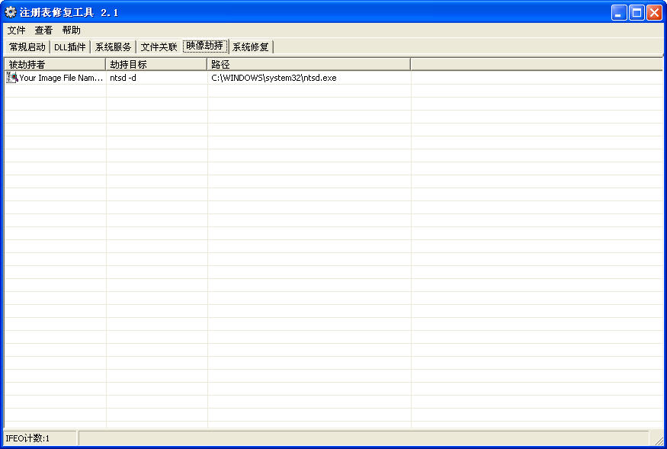Open the 帮助 menu
This screenshot has width=667, height=449.
[71, 30]
